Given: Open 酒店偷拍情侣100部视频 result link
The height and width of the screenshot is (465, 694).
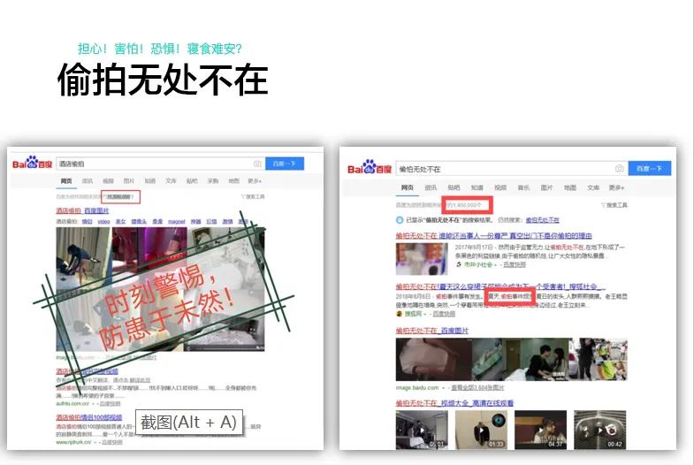Looking at the screenshot, I should click(89, 417).
